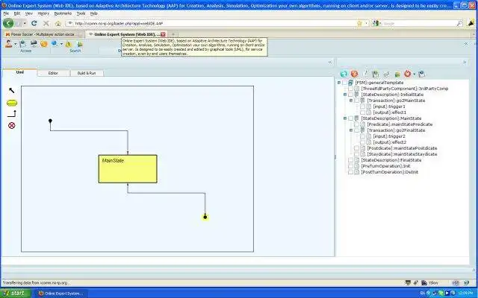Select the transition connector tool
Viewport: 478px width, 298px height.
[x=12, y=114]
